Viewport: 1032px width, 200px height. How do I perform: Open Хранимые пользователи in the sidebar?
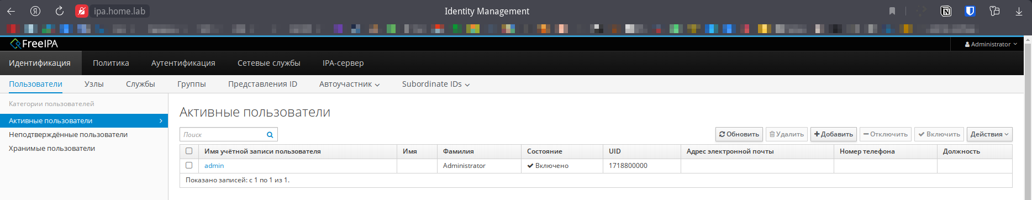coord(52,148)
